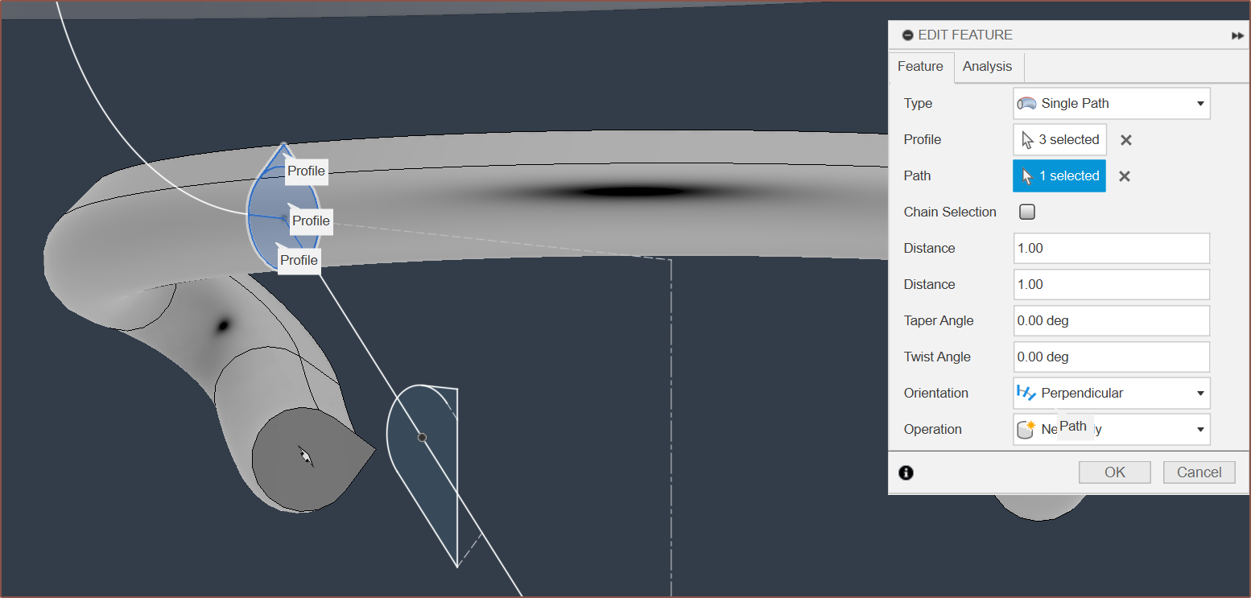Image resolution: width=1251 pixels, height=598 pixels.
Task: Click the second Distance input field
Action: (1111, 285)
